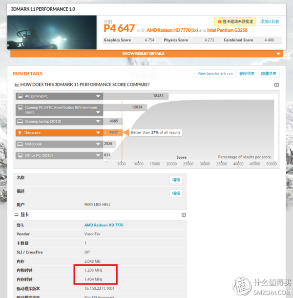Click the 1,404 MHz memory clock value
The width and height of the screenshot is (293, 298).
click(93, 279)
